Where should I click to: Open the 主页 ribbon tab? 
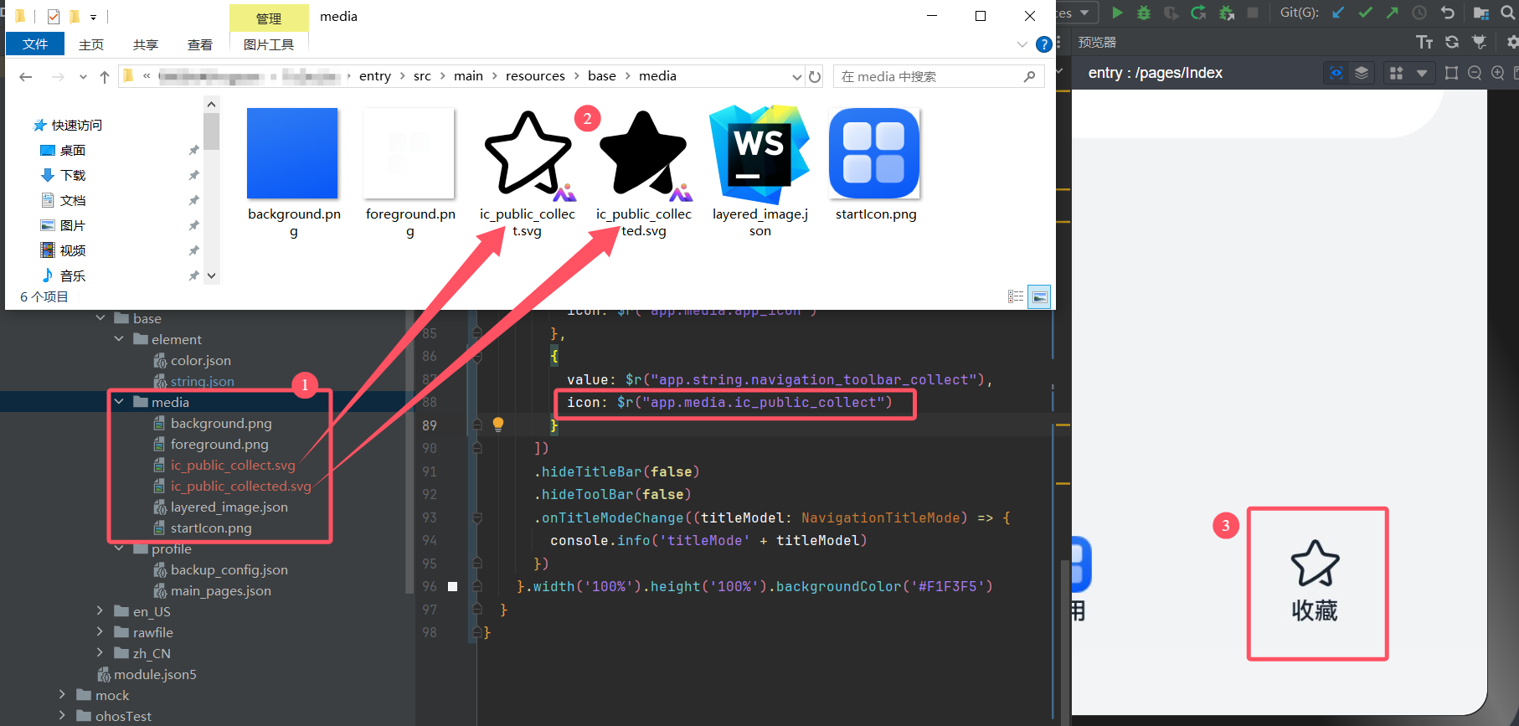91,44
